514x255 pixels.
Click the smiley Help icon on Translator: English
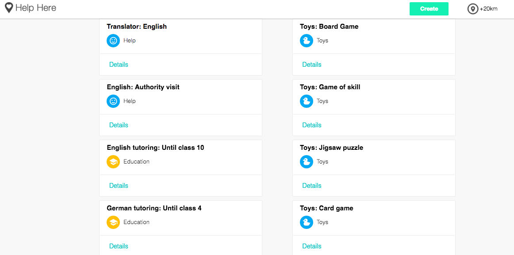[x=113, y=41]
